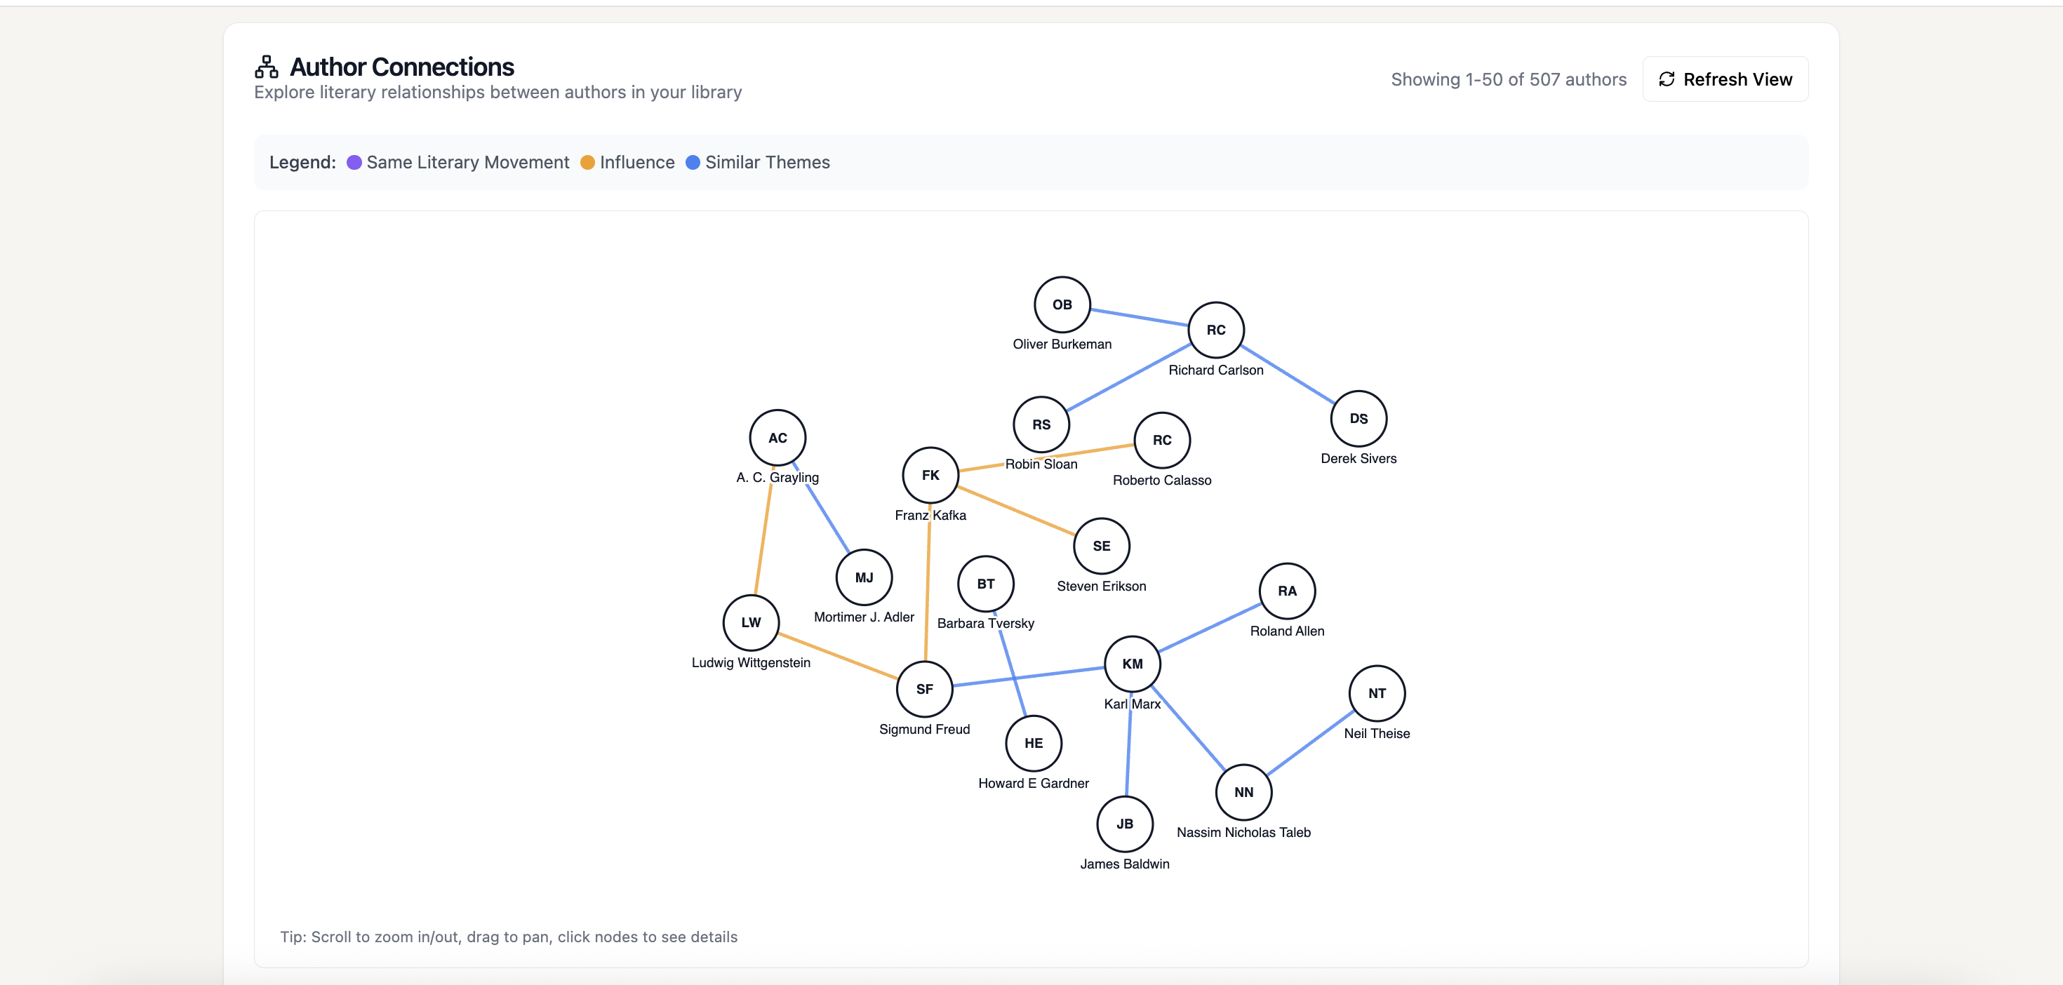Select the Karl Marx KM node
The width and height of the screenshot is (2063, 985).
click(1133, 664)
